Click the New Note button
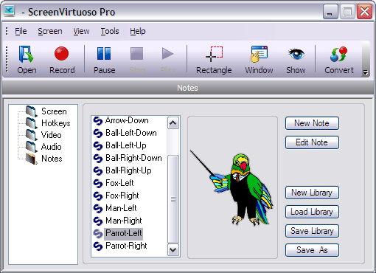 tap(312, 123)
